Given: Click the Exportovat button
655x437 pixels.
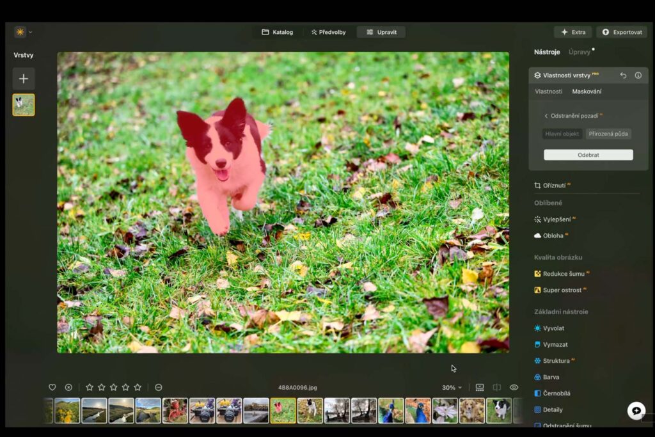Looking at the screenshot, I should pyautogui.click(x=621, y=31).
